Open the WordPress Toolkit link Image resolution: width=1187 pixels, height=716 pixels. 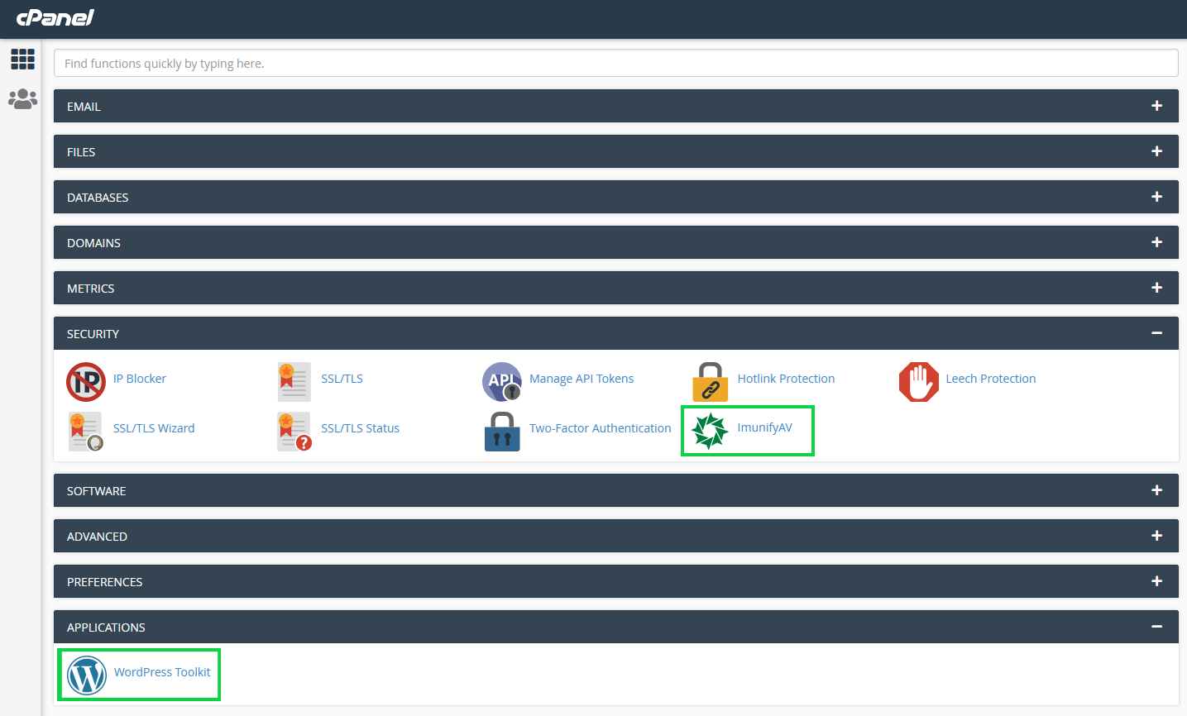coord(162,672)
